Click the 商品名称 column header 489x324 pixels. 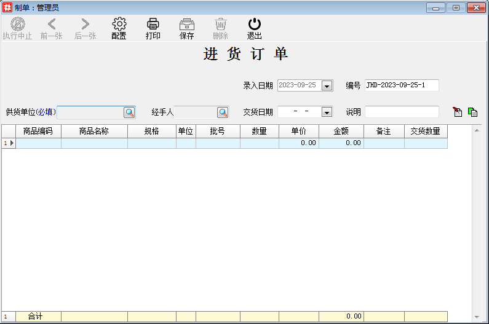point(94,132)
